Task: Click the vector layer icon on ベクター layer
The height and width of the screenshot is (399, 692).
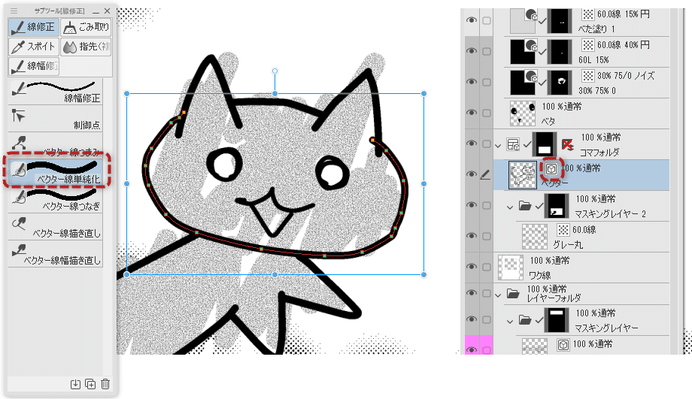Action: tap(551, 169)
